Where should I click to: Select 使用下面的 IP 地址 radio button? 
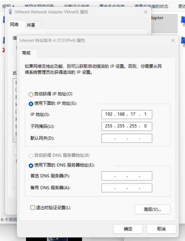(31, 104)
